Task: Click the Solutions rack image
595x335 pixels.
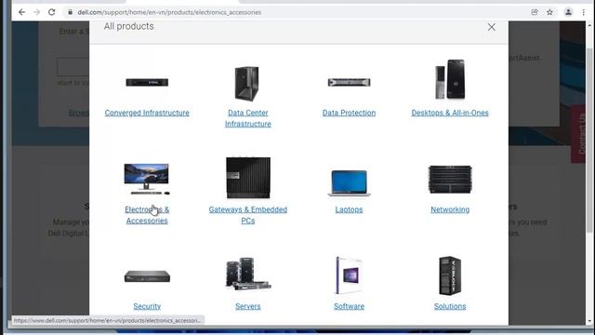Action: [450, 275]
